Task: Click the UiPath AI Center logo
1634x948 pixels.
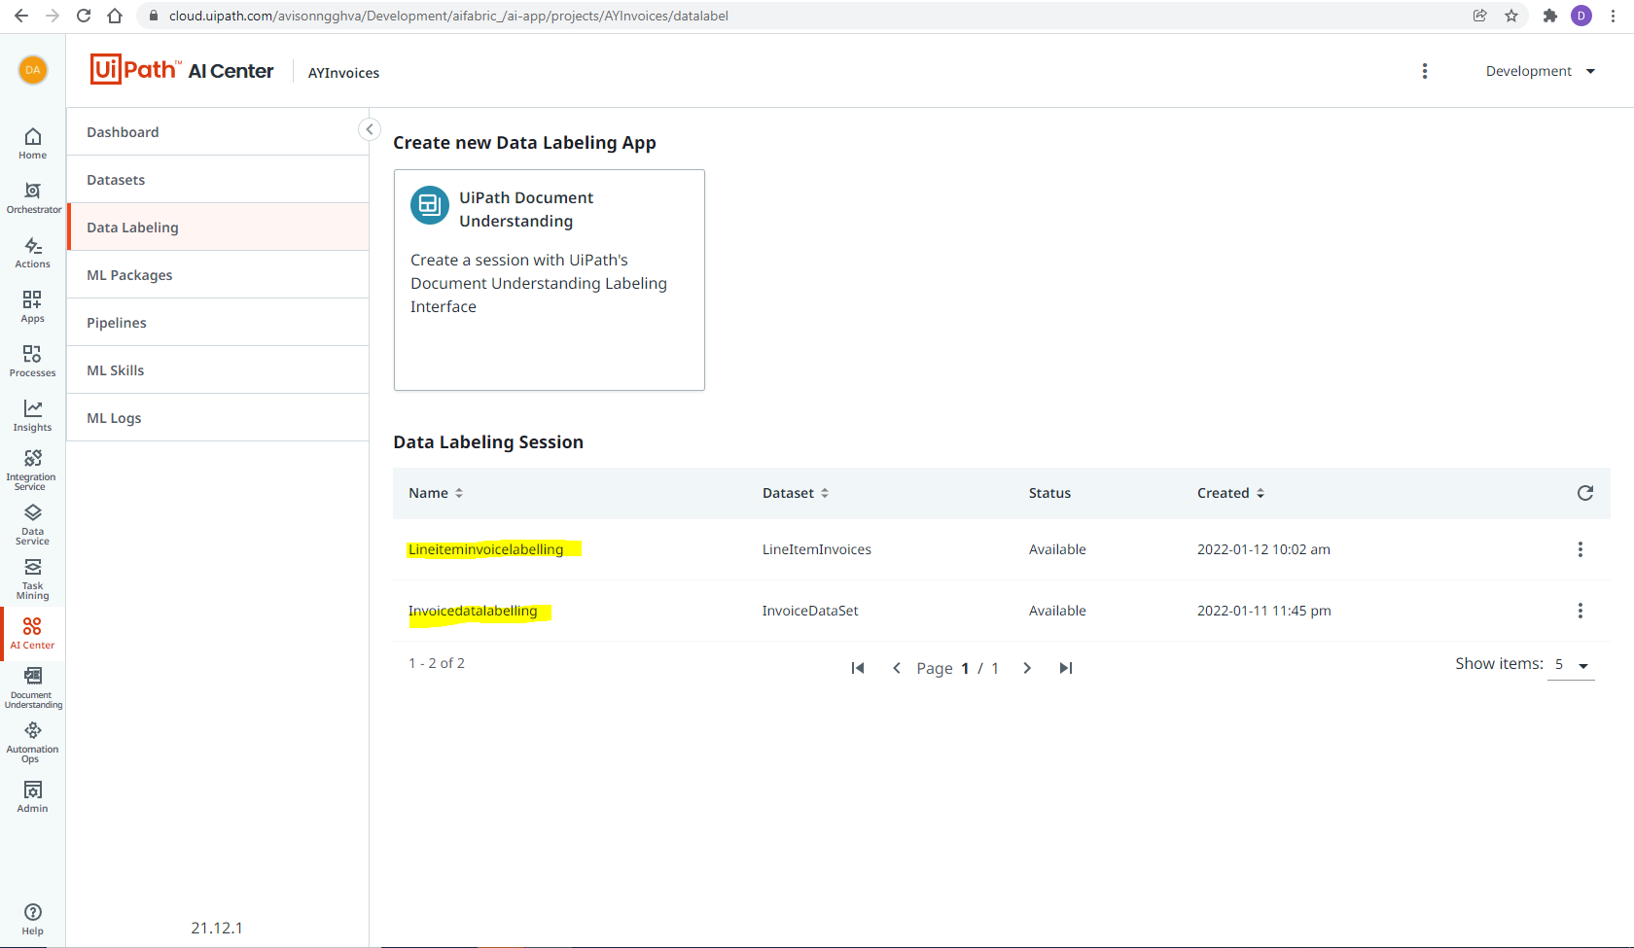Action: 182,70
